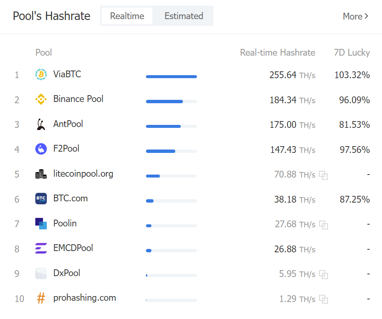Click the DxPool placeholder logo icon
Image resolution: width=382 pixels, height=319 pixels.
coord(41,273)
